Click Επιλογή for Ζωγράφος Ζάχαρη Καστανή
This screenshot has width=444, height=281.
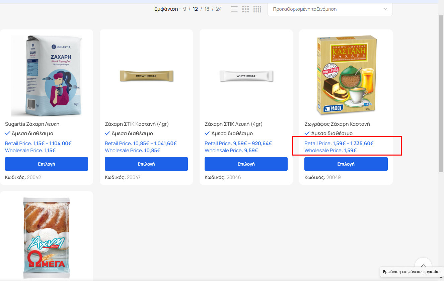point(346,164)
